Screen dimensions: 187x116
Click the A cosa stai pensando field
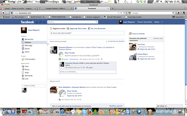(87, 33)
